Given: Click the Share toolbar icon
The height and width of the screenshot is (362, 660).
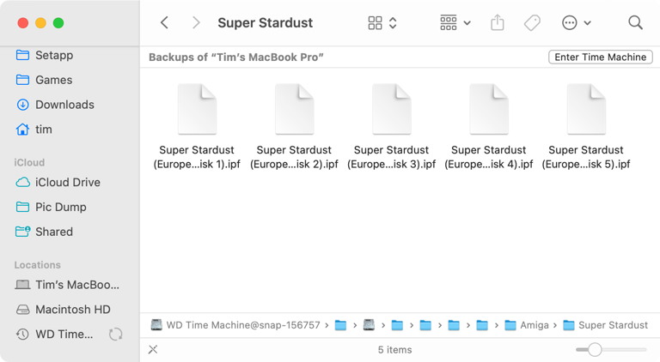Looking at the screenshot, I should [497, 22].
